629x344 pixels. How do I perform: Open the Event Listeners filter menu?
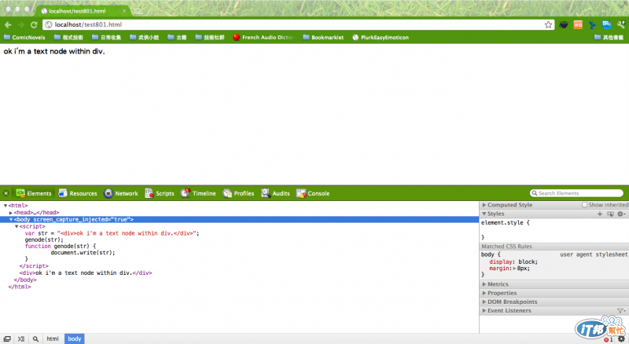click(621, 311)
